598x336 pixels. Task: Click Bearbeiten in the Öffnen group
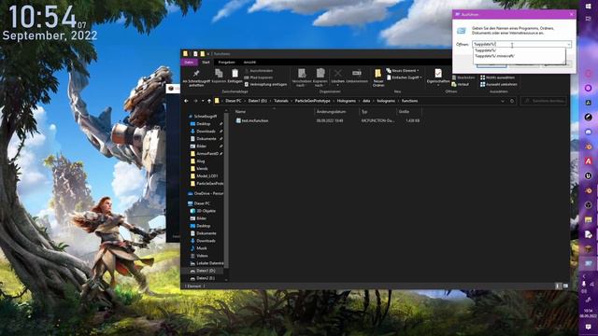click(463, 77)
